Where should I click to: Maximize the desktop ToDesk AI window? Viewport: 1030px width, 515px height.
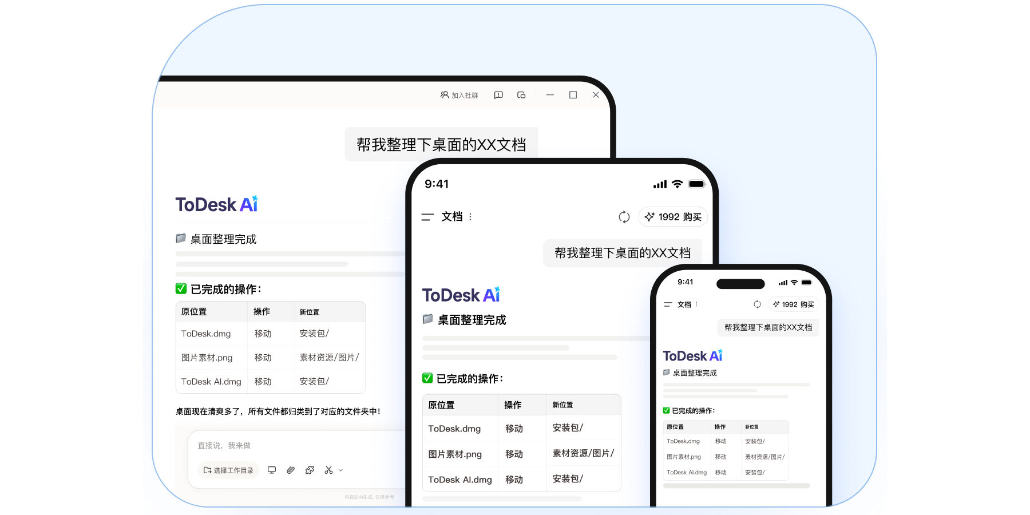[x=573, y=95]
